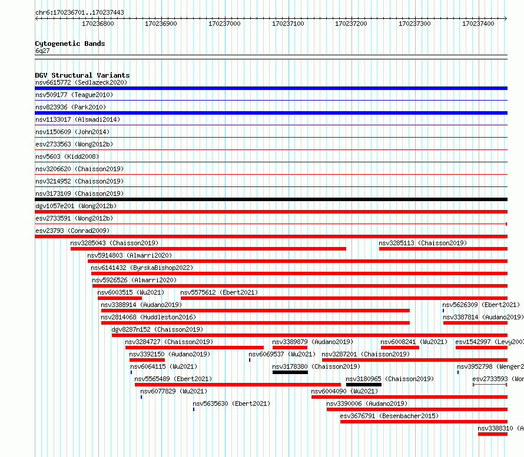Click nsv5626309 (Ebert2021) label
The width and height of the screenshot is (524, 457).
point(481,305)
